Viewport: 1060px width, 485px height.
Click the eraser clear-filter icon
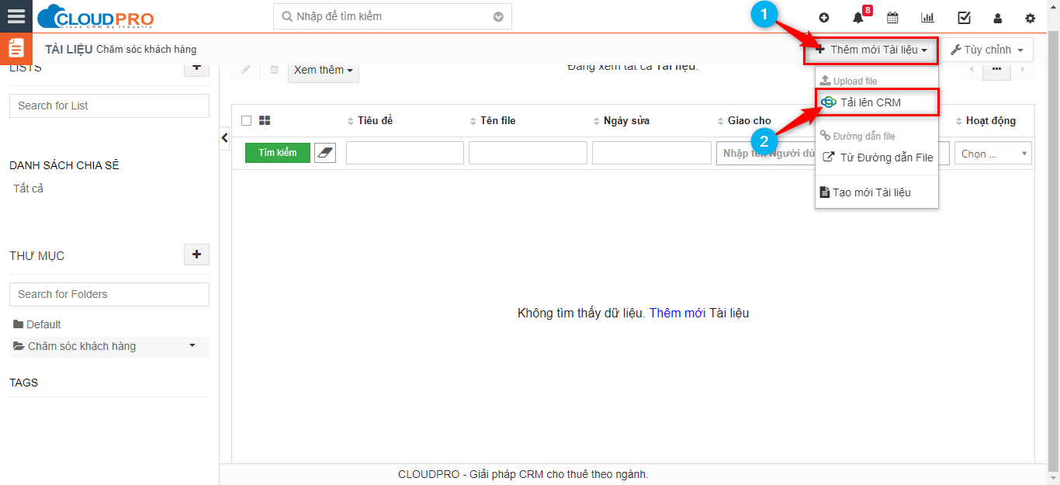(325, 153)
